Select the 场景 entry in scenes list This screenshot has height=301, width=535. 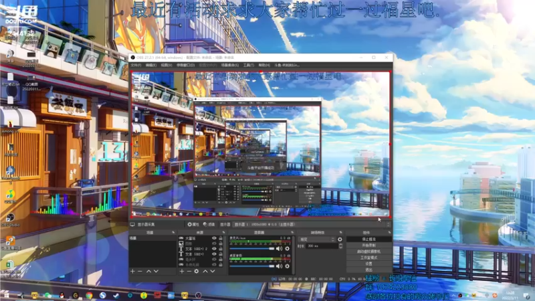(152, 238)
